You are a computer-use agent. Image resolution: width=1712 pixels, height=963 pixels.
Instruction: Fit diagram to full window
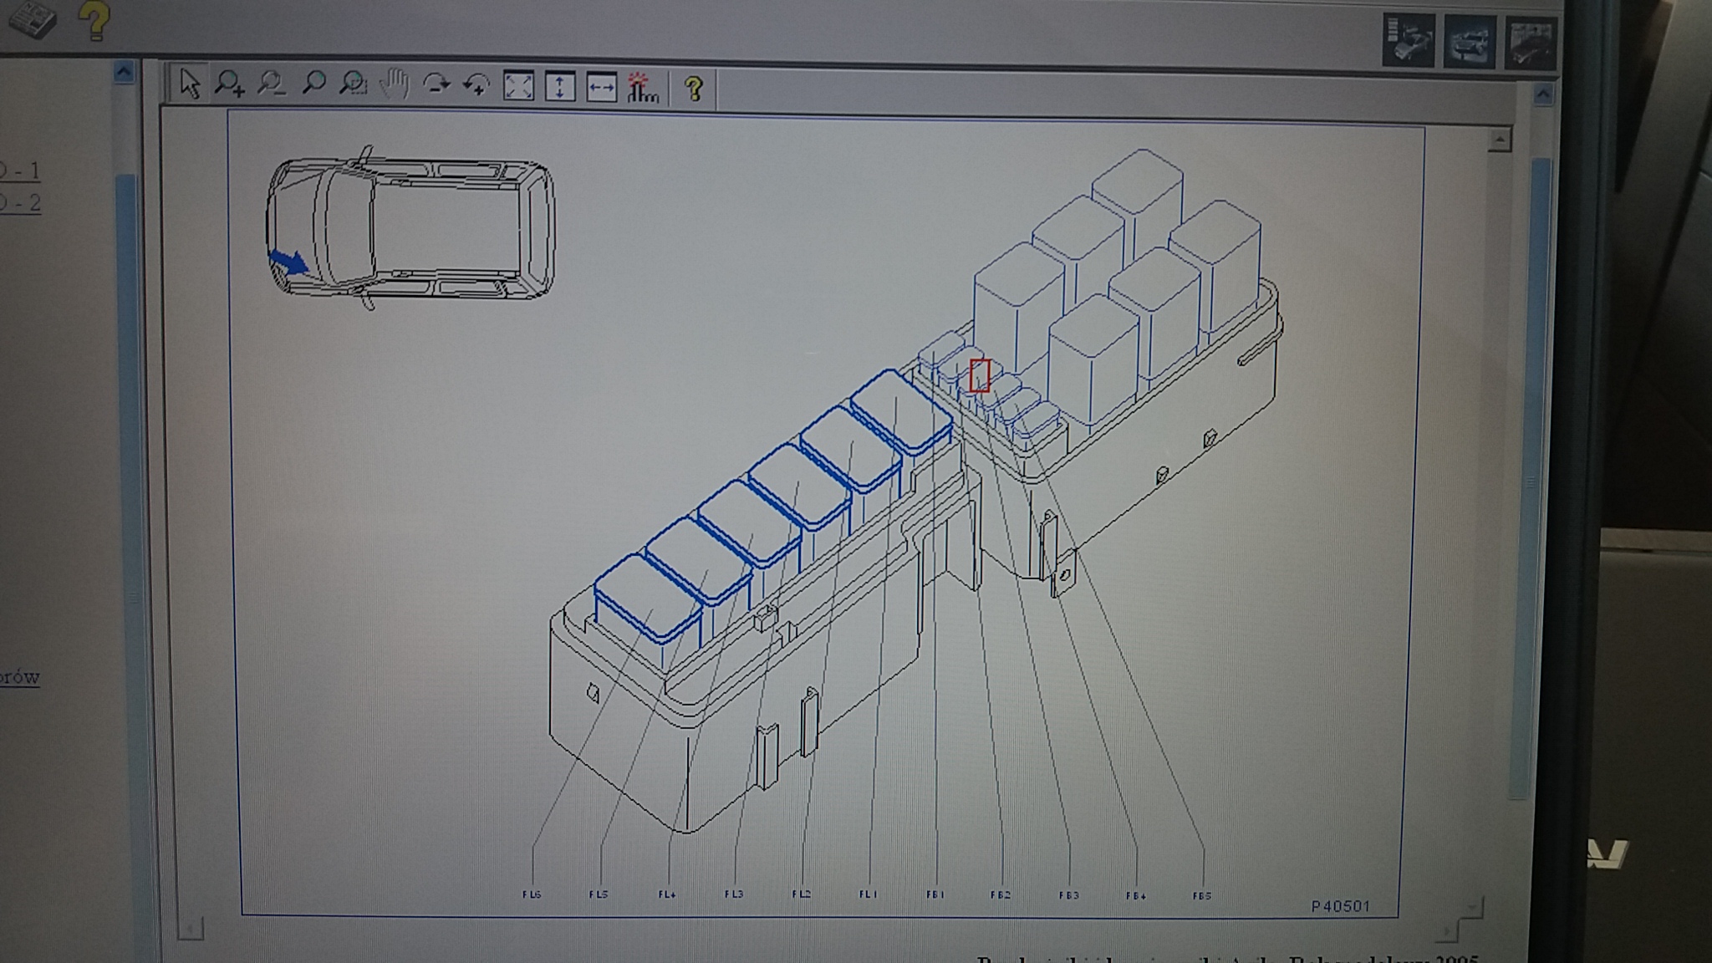pyautogui.click(x=518, y=86)
